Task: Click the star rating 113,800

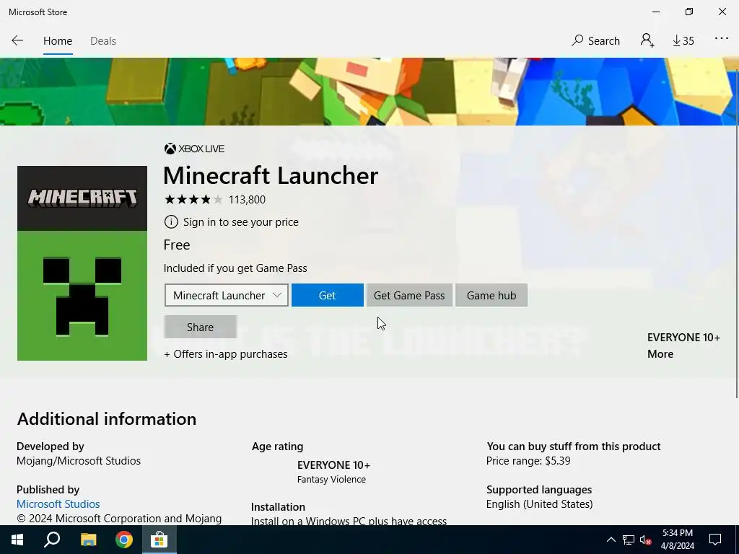Action: pos(215,199)
